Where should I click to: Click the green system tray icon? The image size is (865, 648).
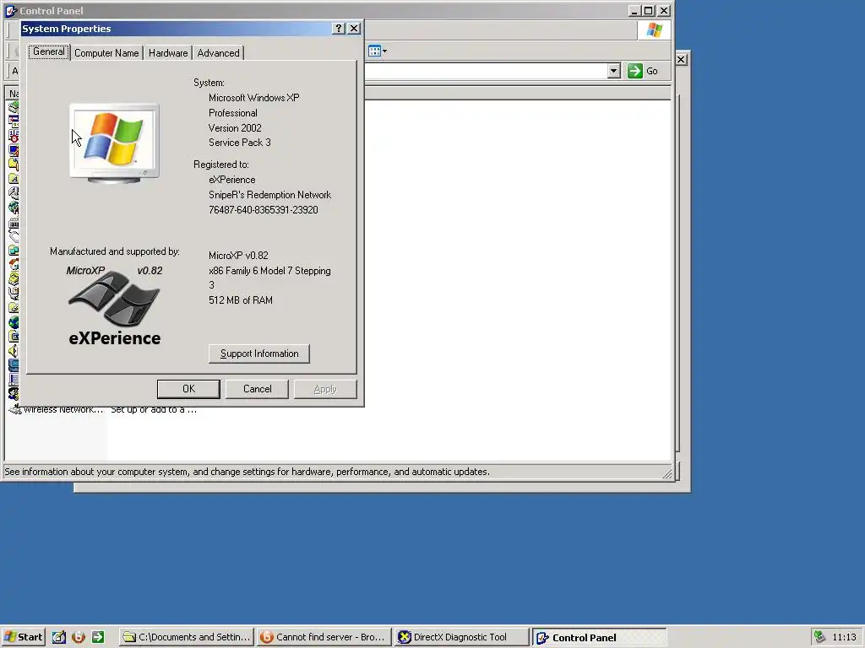point(819,638)
